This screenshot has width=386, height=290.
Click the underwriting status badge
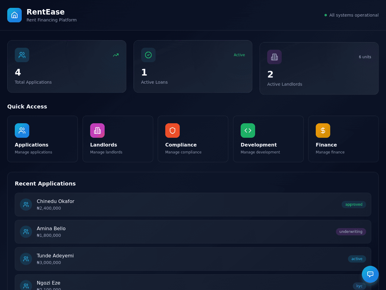(x=351, y=232)
